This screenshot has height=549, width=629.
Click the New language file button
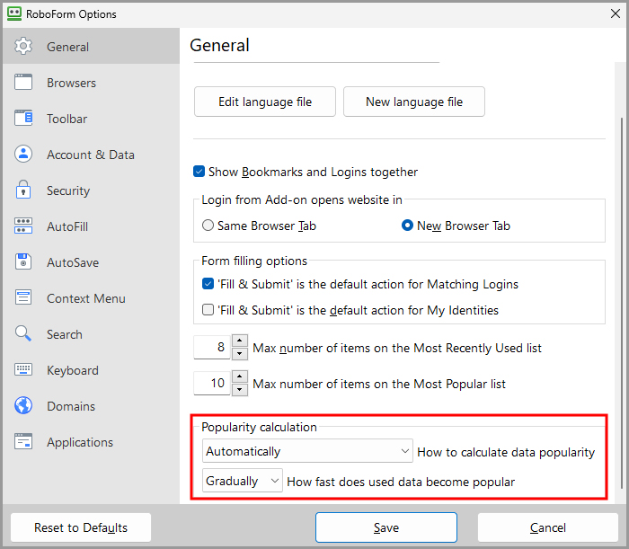point(414,102)
